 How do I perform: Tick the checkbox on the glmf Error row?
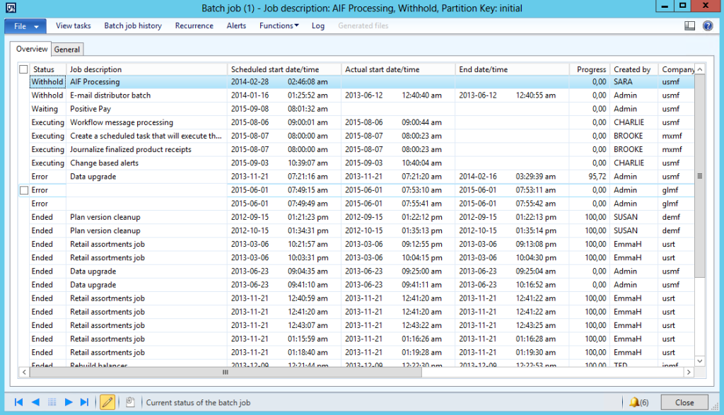[24, 190]
